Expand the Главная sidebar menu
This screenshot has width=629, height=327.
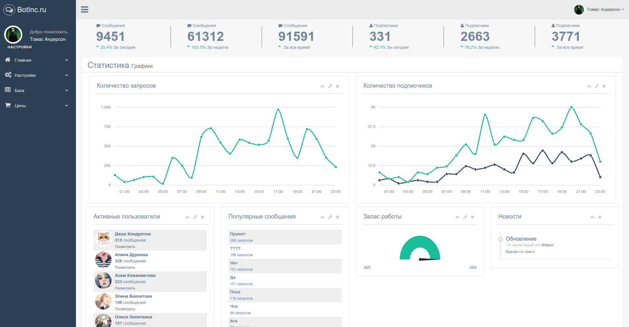pos(36,60)
